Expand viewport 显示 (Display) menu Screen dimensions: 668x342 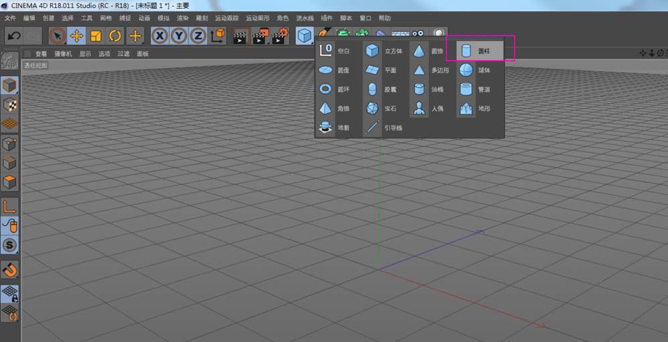(x=85, y=53)
